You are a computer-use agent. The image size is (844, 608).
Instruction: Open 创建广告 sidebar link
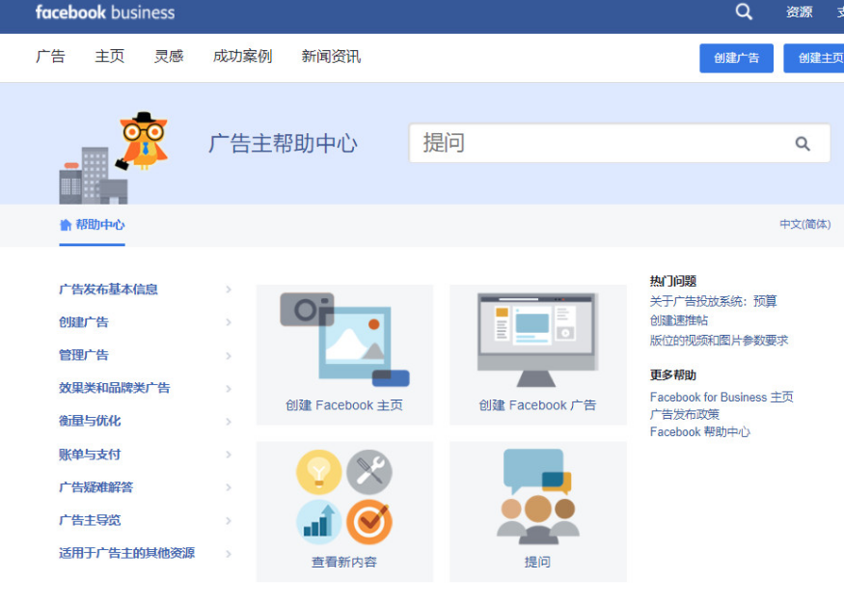(83, 322)
